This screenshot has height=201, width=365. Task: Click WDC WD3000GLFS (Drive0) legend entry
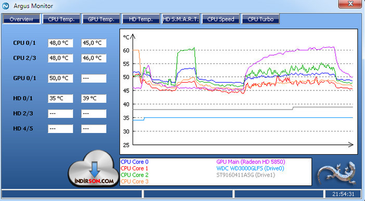(250, 168)
